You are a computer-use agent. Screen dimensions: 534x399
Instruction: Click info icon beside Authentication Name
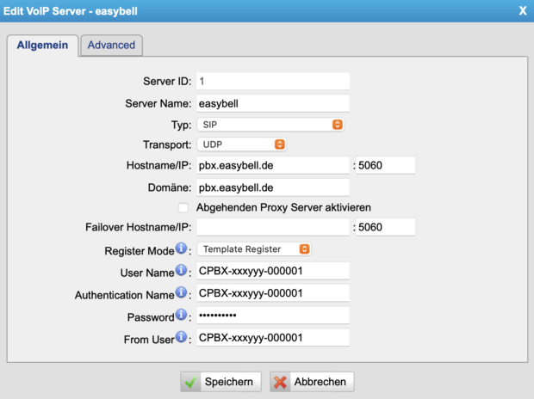(x=182, y=293)
